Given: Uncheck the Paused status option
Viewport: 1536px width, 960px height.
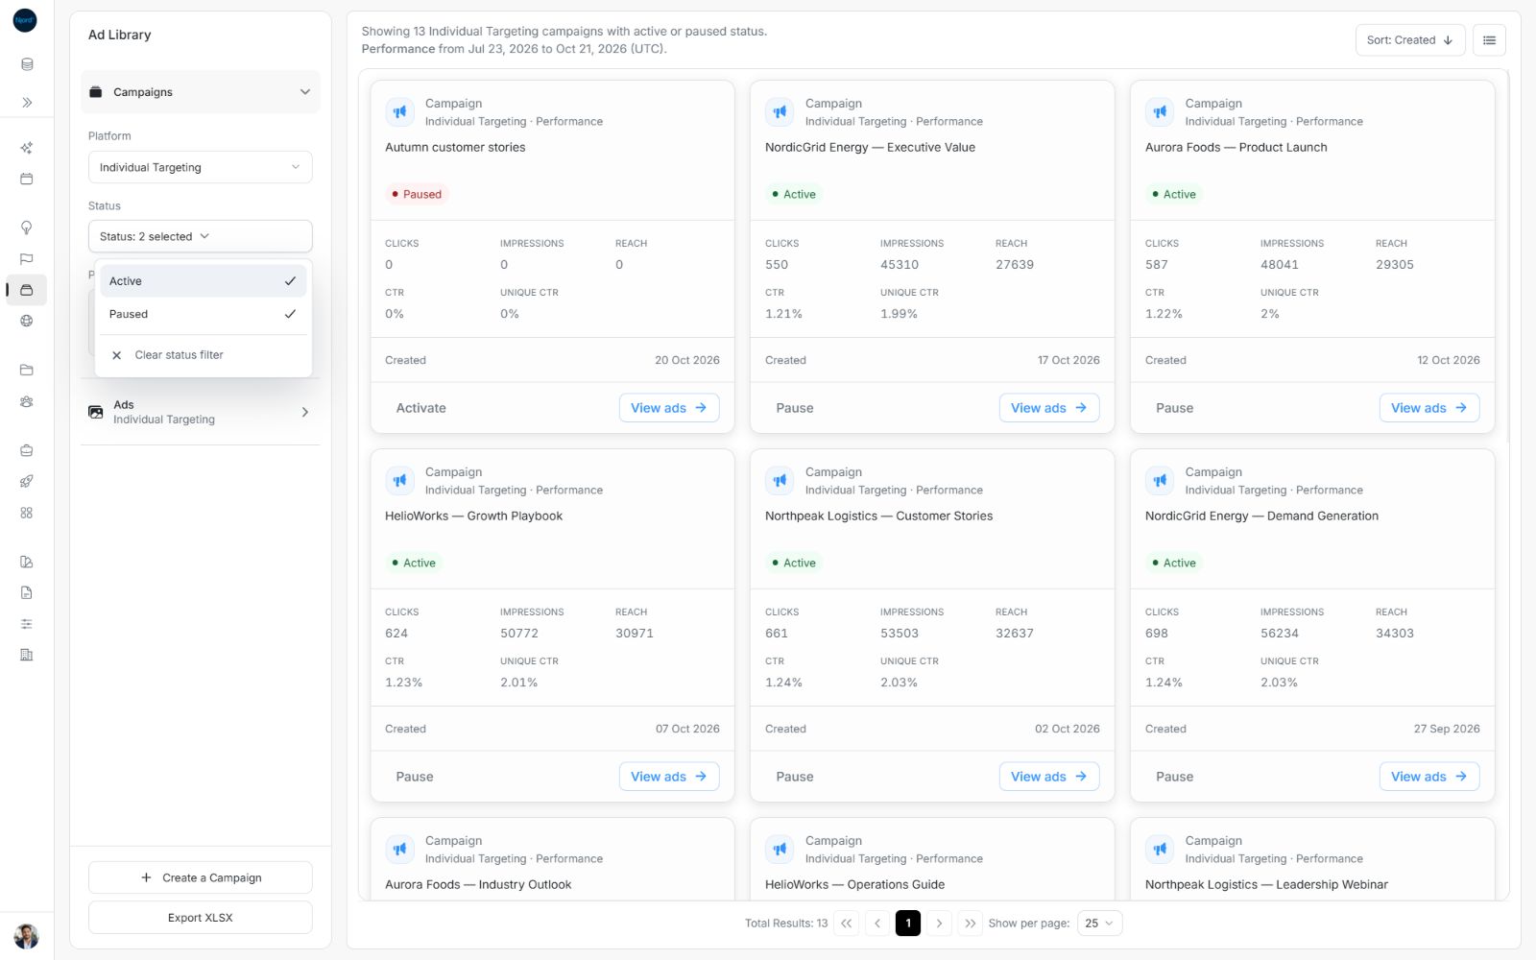Looking at the screenshot, I should point(203,314).
